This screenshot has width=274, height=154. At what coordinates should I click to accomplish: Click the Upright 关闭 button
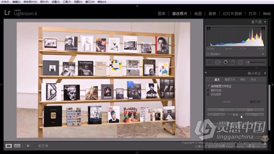[x=221, y=110]
